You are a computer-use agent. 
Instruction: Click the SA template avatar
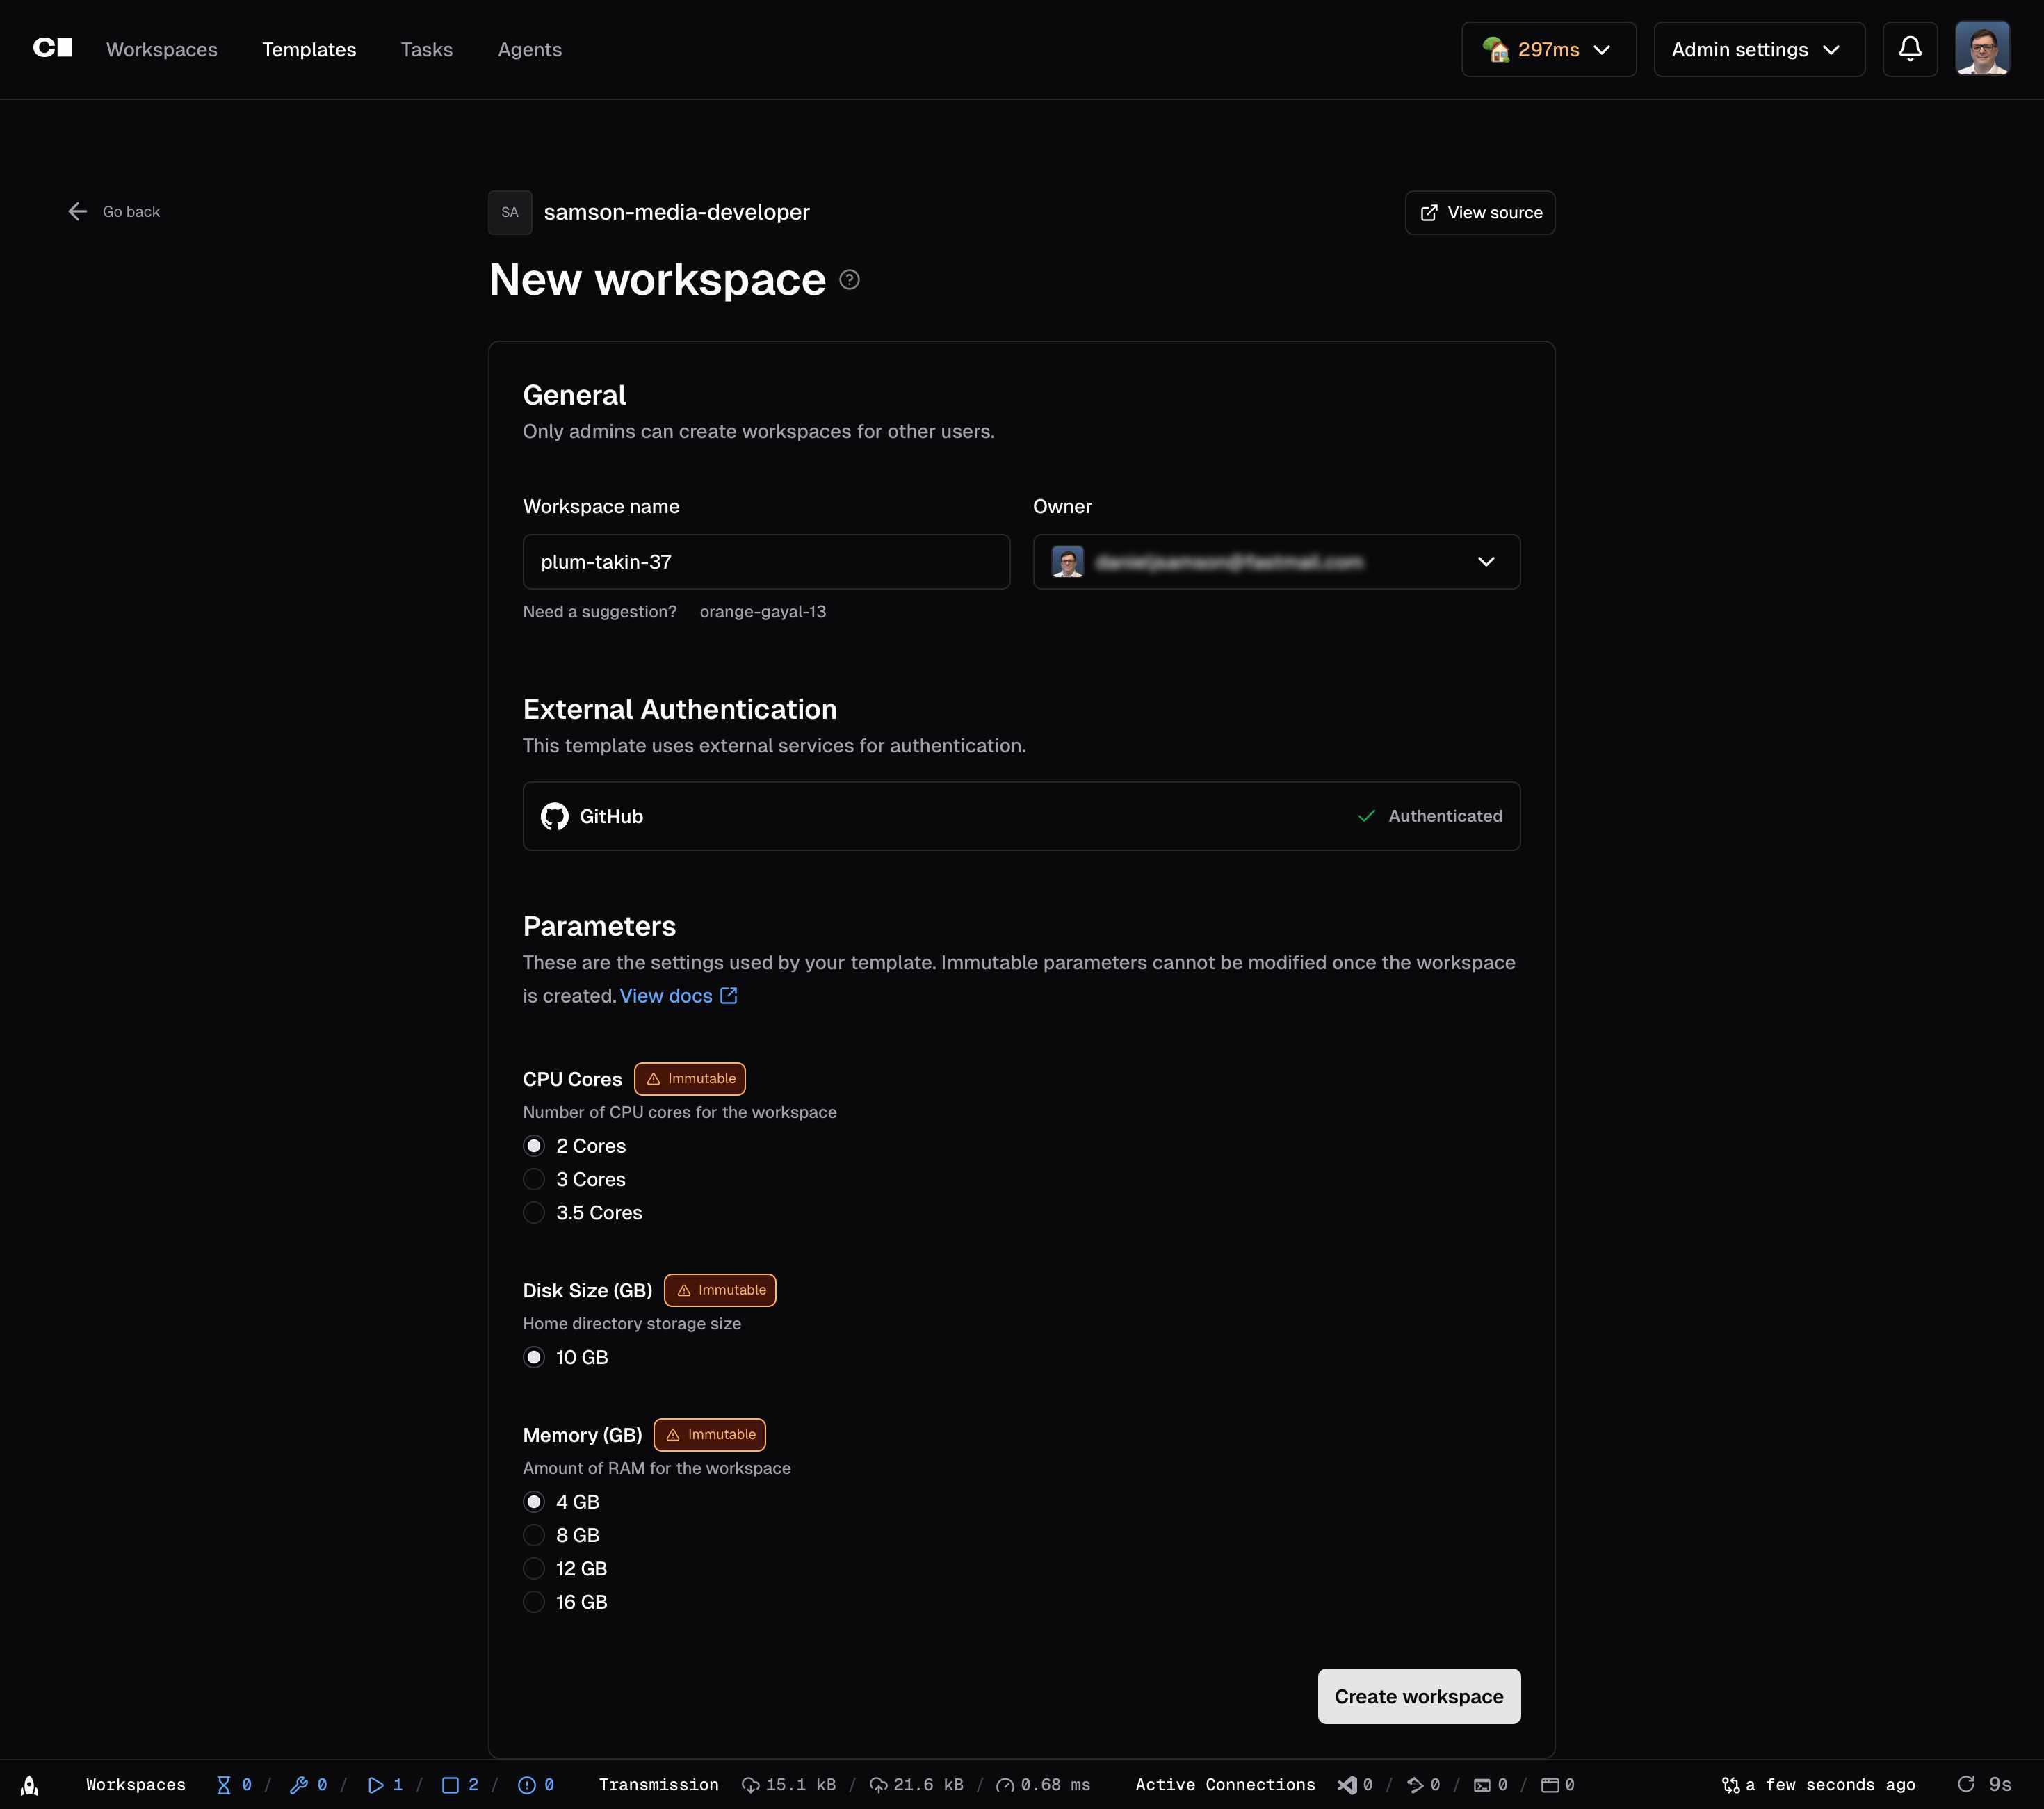[510, 212]
